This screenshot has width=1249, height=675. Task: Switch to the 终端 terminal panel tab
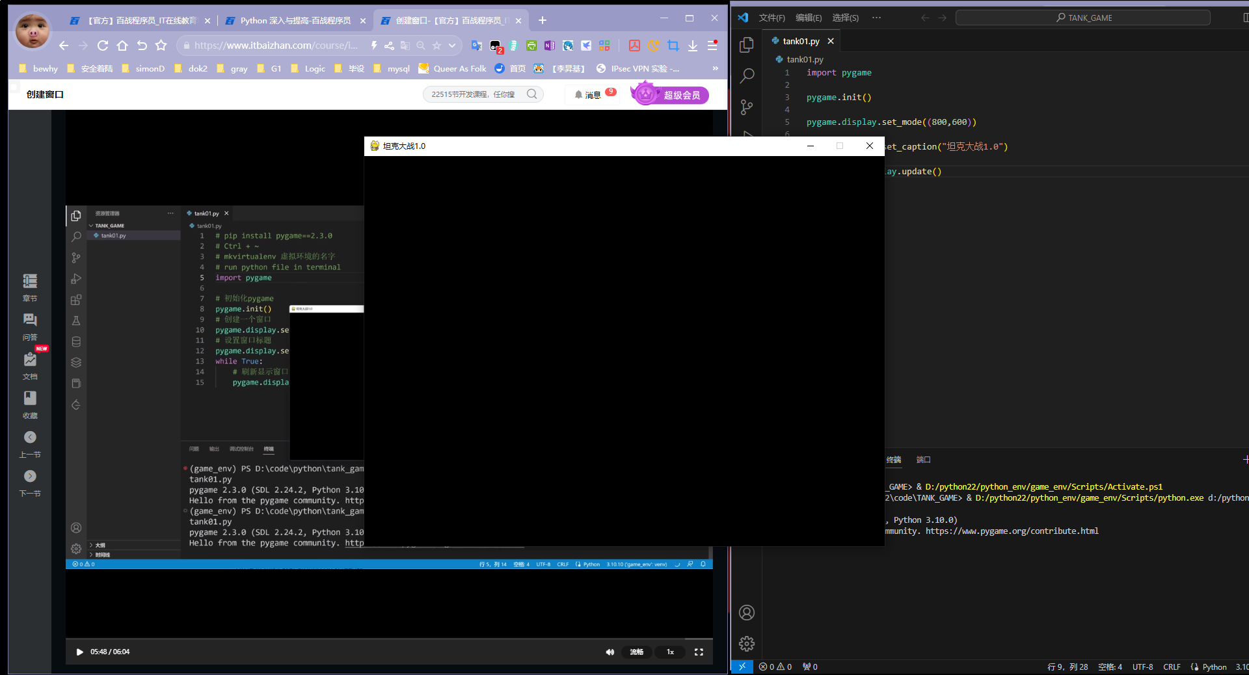[x=894, y=460]
